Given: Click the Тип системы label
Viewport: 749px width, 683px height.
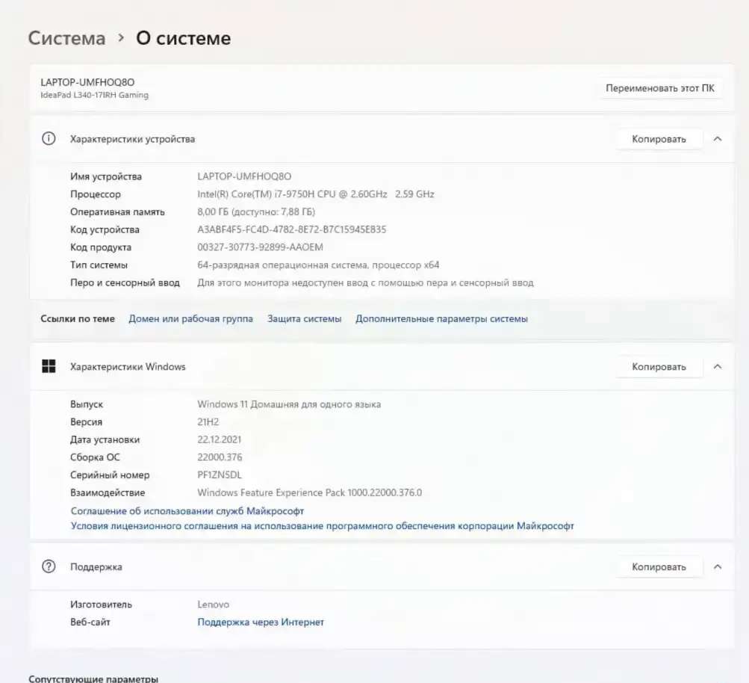Looking at the screenshot, I should coord(99,265).
